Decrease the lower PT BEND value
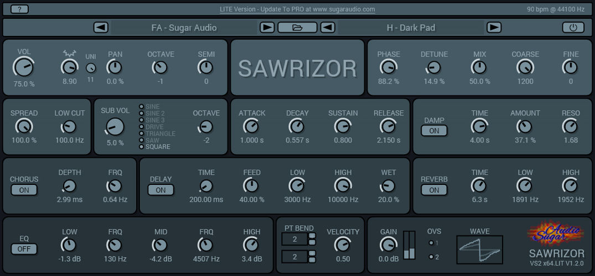Screen dimensions: 595x276 click(x=312, y=260)
